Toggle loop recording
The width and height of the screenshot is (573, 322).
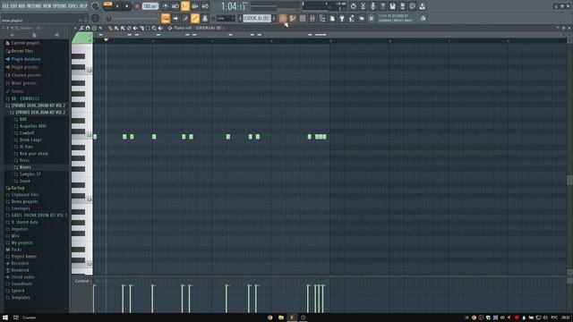click(205, 6)
